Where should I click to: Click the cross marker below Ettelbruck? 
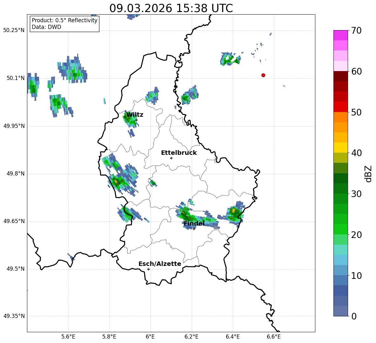pyautogui.click(x=171, y=158)
